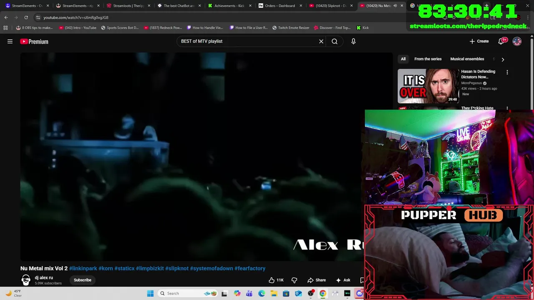Select the Musical ensembles chip
The image size is (534, 300).
[x=467, y=59]
